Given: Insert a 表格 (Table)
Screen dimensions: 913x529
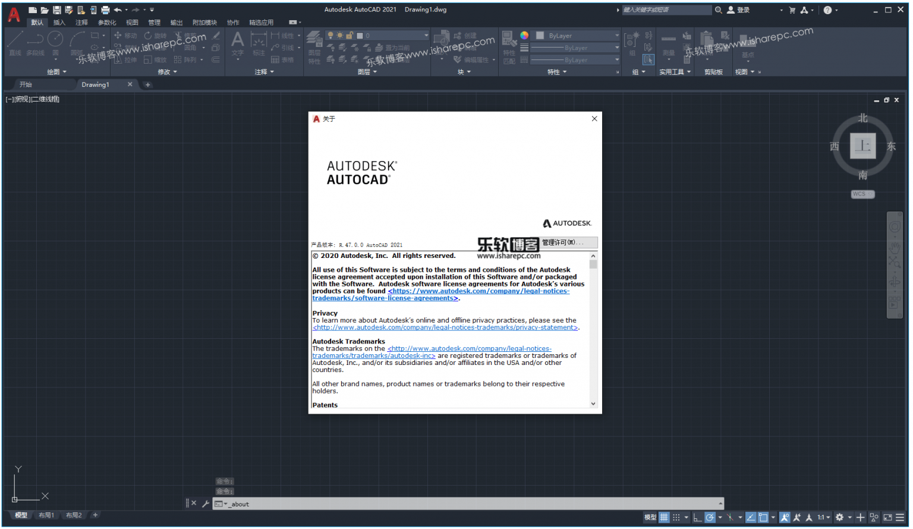Looking at the screenshot, I should coord(282,60).
